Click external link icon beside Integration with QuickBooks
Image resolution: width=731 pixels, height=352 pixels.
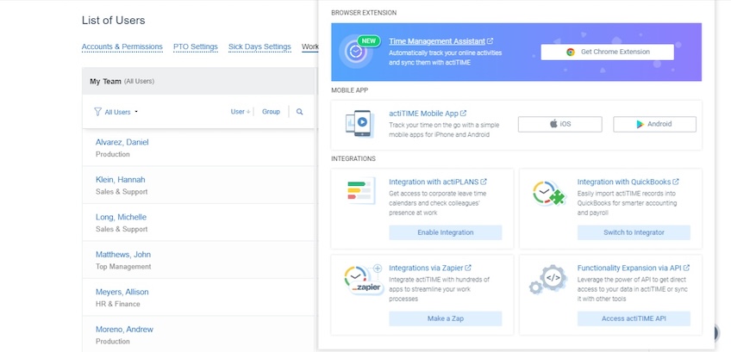(676, 182)
